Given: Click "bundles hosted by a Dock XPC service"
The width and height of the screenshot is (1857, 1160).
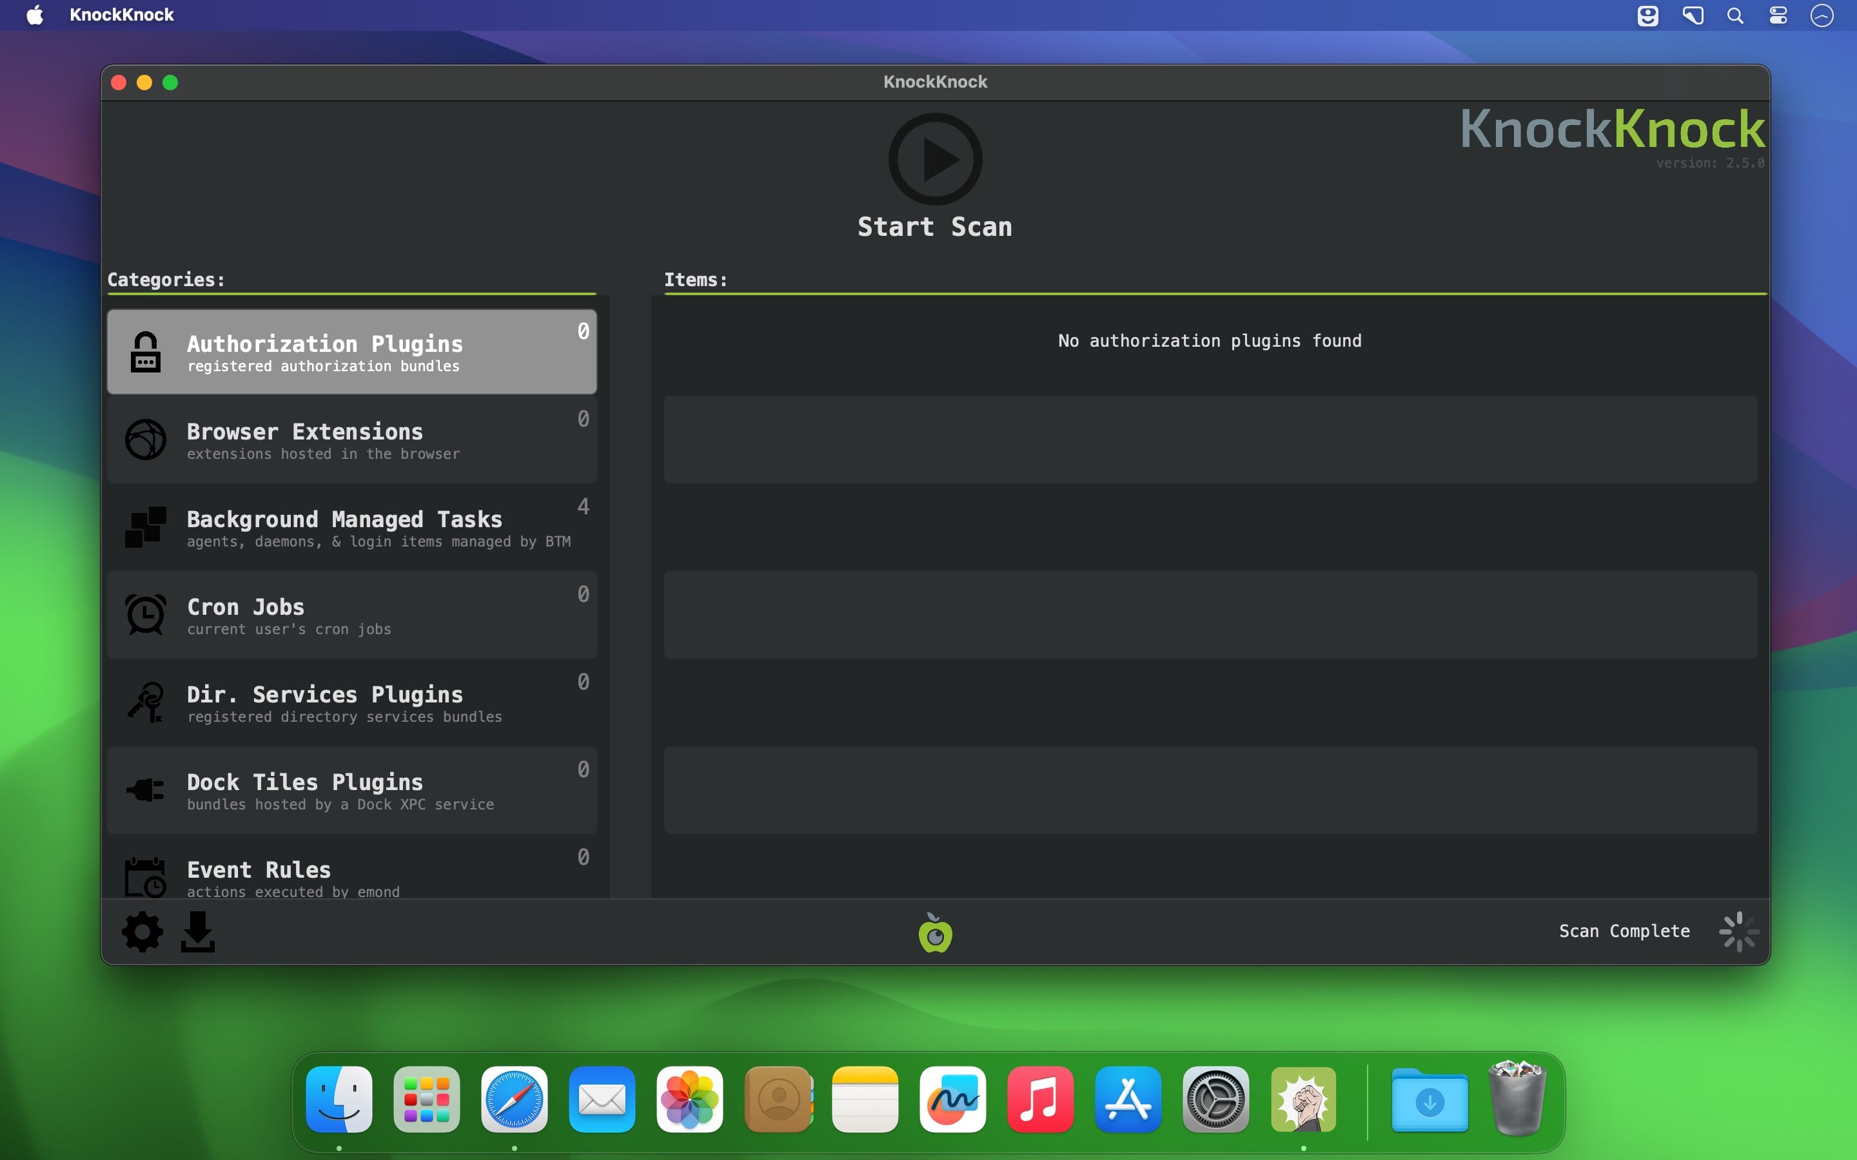Looking at the screenshot, I should [x=340, y=805].
